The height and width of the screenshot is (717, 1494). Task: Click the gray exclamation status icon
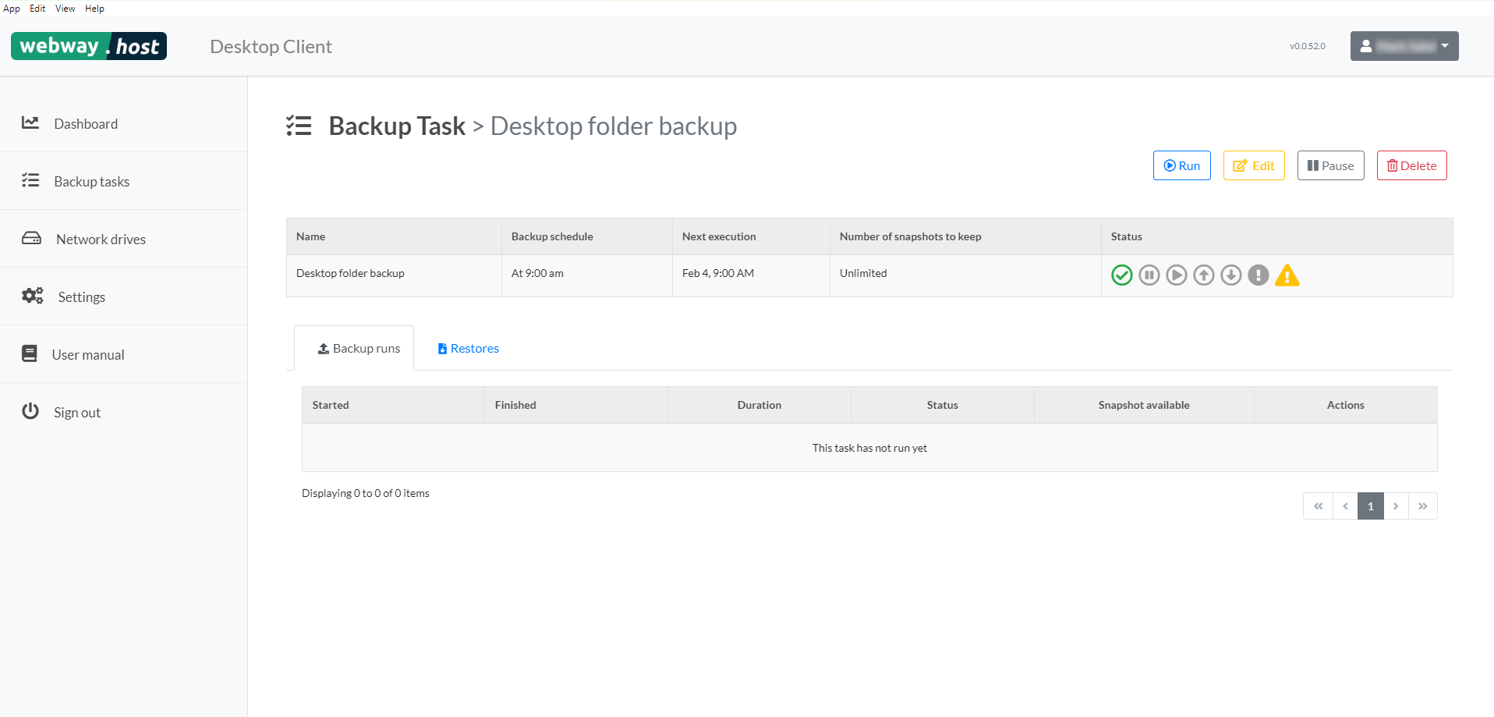(1258, 275)
